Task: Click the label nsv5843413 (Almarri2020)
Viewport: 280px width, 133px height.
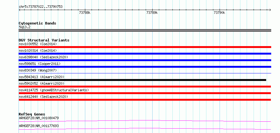Action: pyautogui.click(x=42, y=77)
